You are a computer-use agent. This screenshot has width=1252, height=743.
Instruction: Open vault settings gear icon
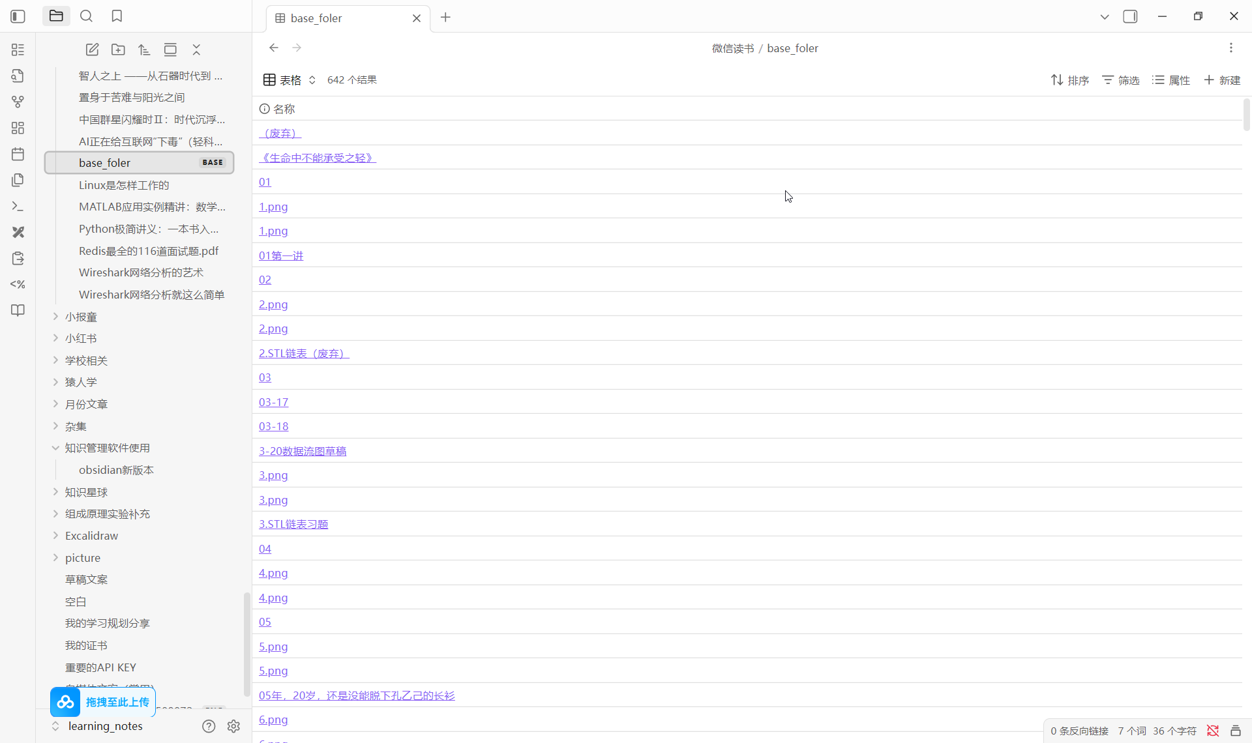[x=233, y=726]
